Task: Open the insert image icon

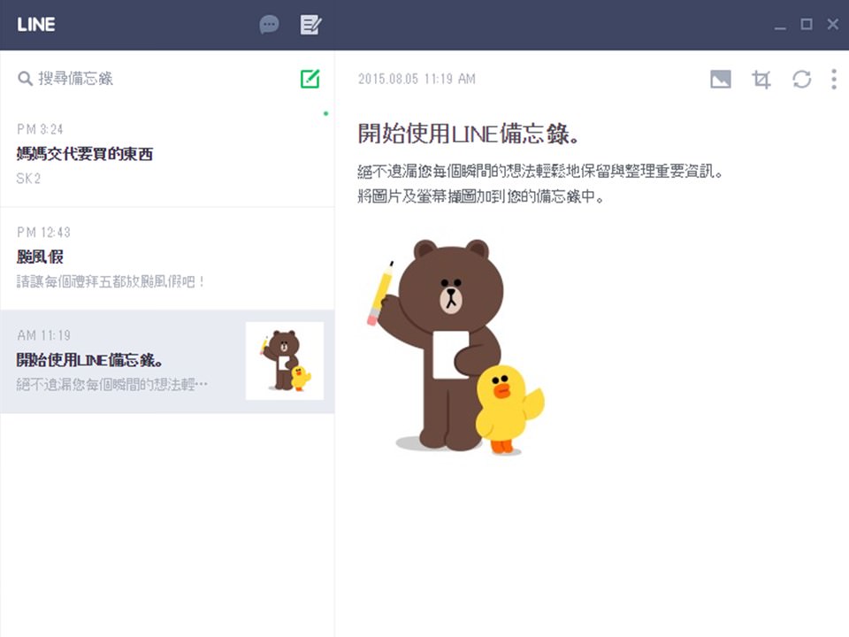Action: (x=721, y=79)
